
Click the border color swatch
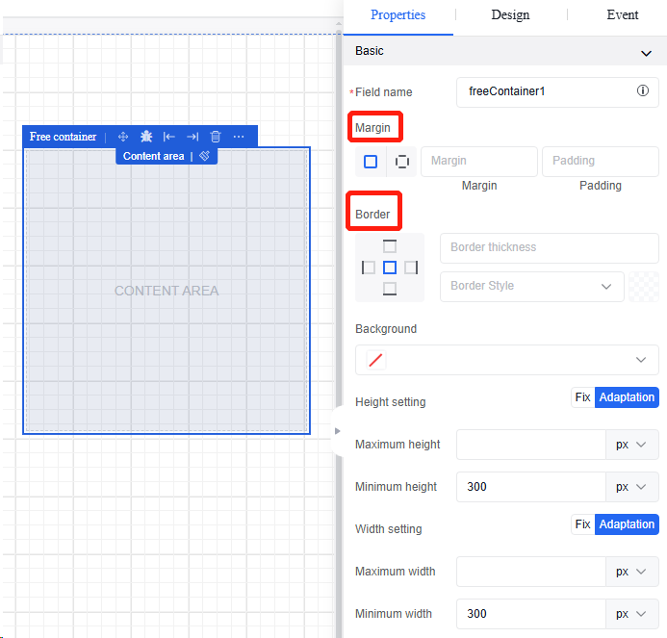[x=644, y=287]
